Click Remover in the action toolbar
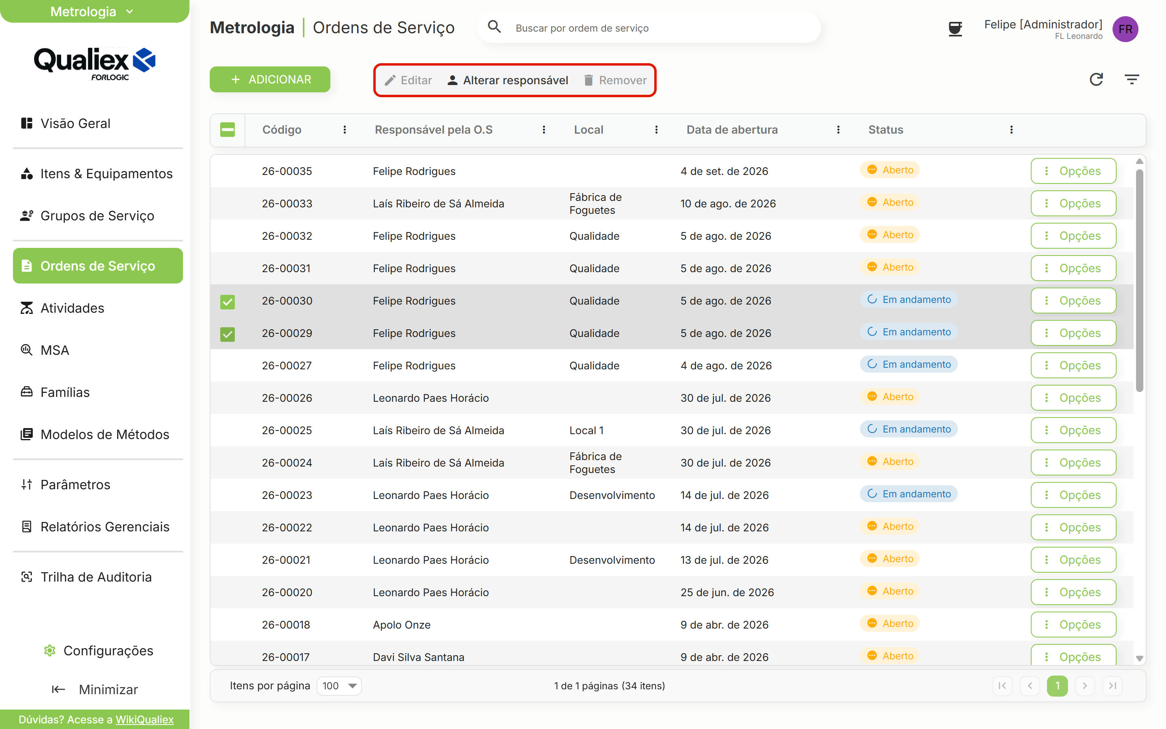The width and height of the screenshot is (1166, 729). coord(615,80)
